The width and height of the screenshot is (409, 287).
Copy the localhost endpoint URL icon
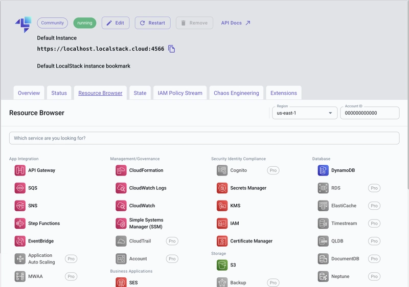pyautogui.click(x=171, y=49)
